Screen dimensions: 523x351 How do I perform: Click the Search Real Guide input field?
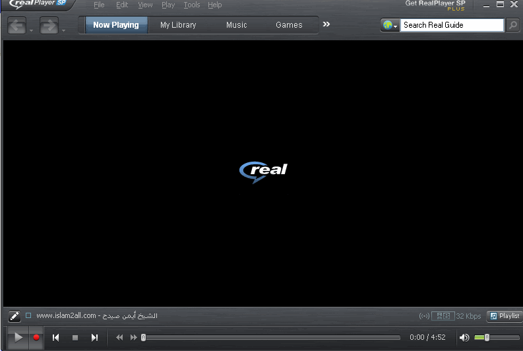[452, 25]
